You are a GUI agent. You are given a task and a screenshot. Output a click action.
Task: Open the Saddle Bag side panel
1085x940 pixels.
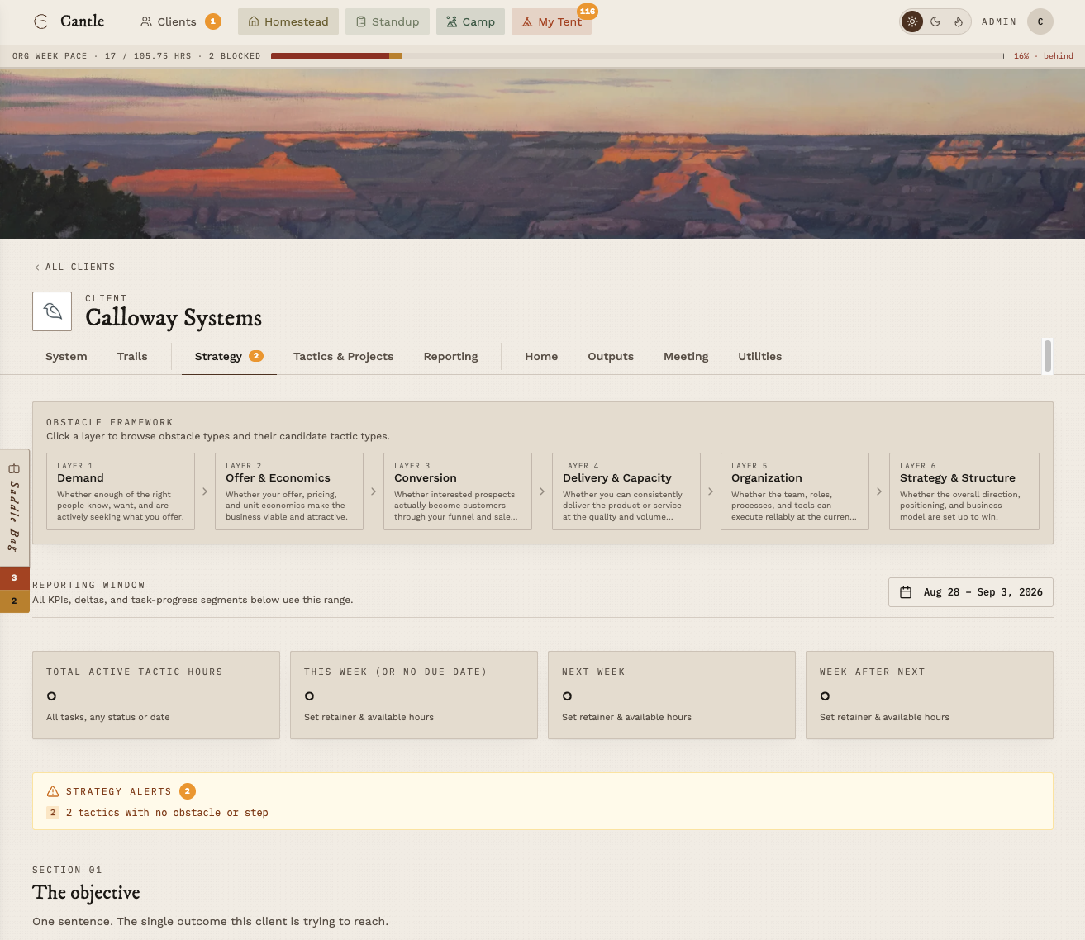(x=14, y=508)
